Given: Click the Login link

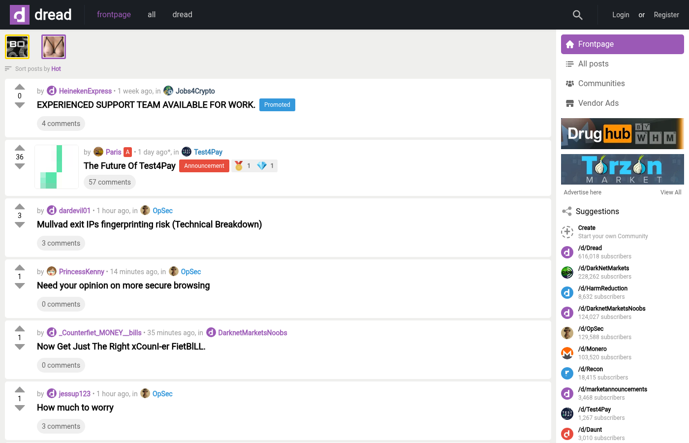Looking at the screenshot, I should (621, 15).
